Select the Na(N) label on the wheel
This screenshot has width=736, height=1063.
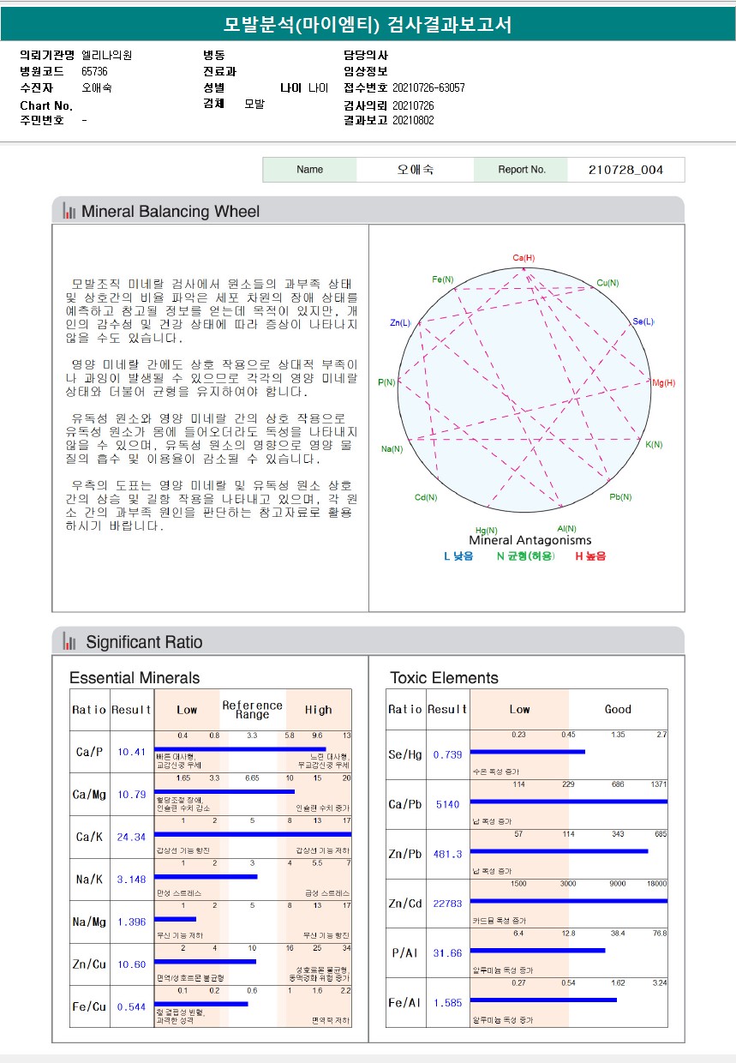tap(392, 448)
